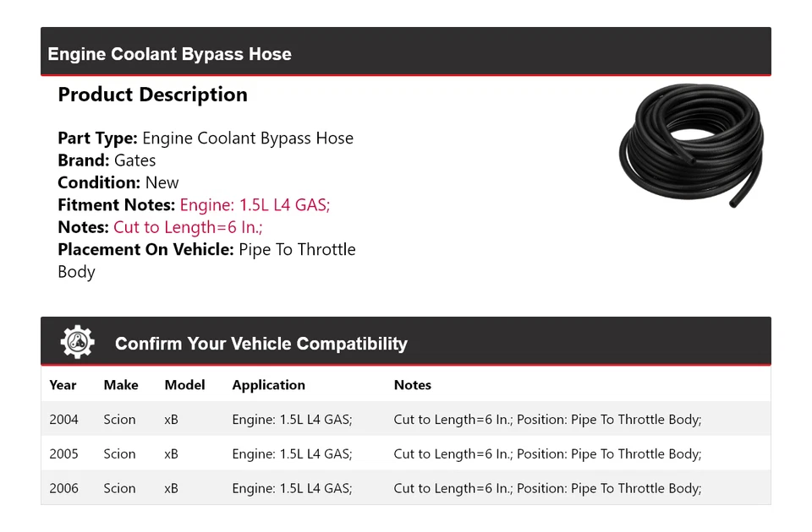
Task: Click the Part Type line
Action: (x=206, y=138)
